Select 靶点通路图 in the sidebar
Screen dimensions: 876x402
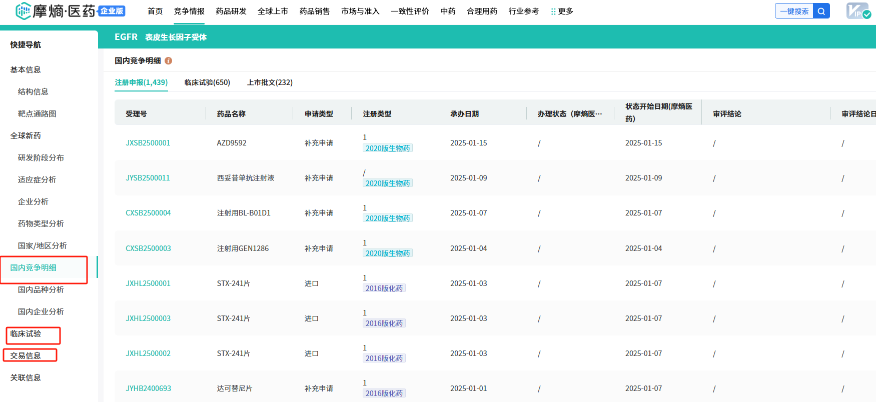37,113
